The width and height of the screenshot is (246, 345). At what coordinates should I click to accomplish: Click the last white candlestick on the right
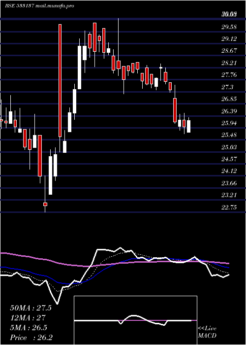188,126
